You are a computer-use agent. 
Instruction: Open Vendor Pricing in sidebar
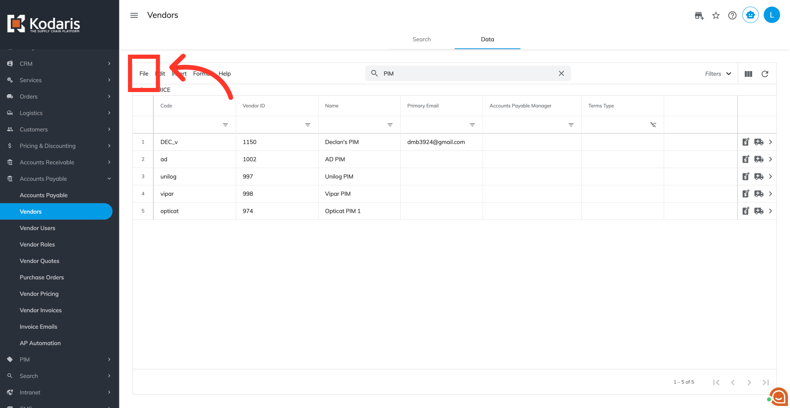[x=39, y=294]
